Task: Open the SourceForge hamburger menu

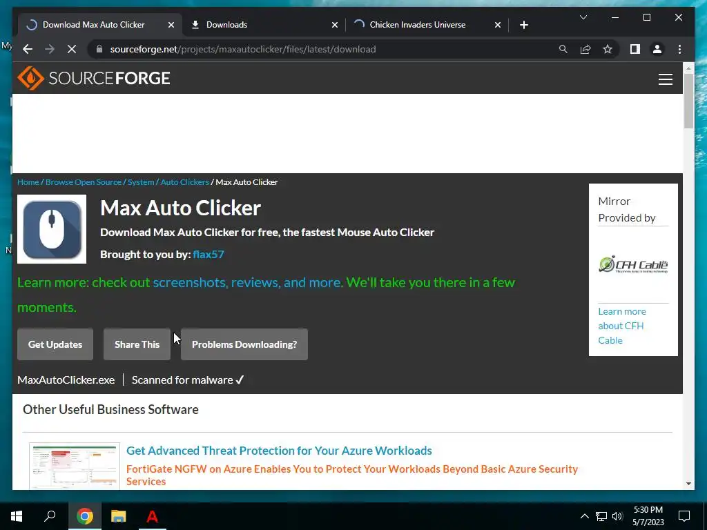Action: click(x=665, y=79)
